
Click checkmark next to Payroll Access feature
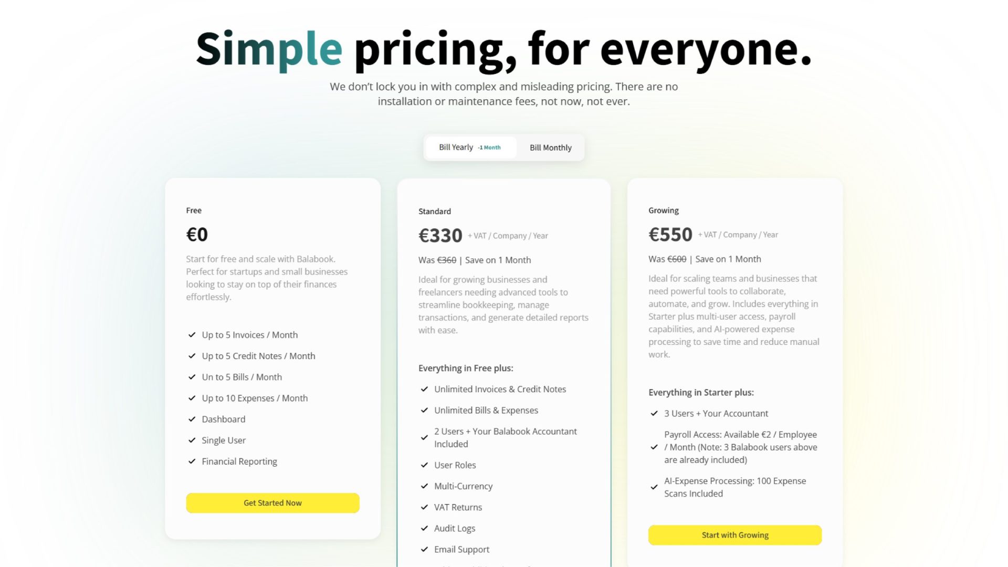[654, 447]
